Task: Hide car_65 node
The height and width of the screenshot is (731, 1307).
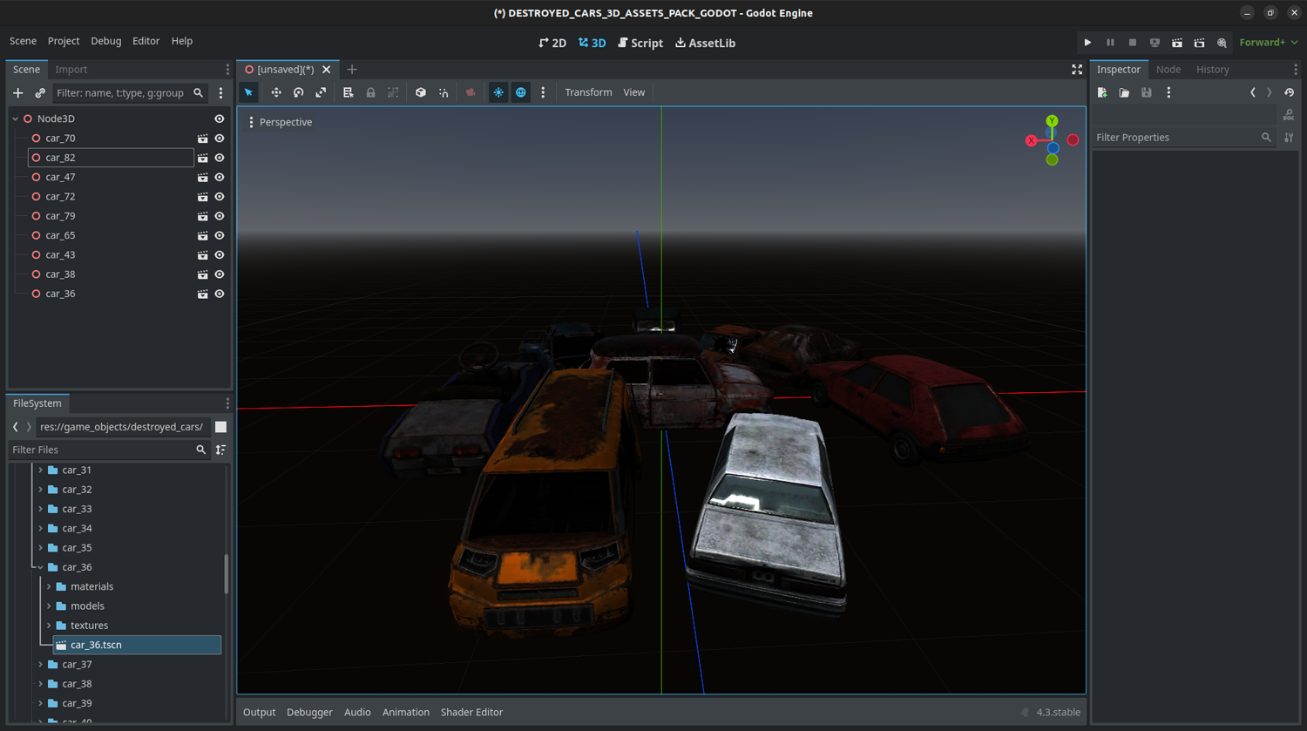Action: (220, 235)
